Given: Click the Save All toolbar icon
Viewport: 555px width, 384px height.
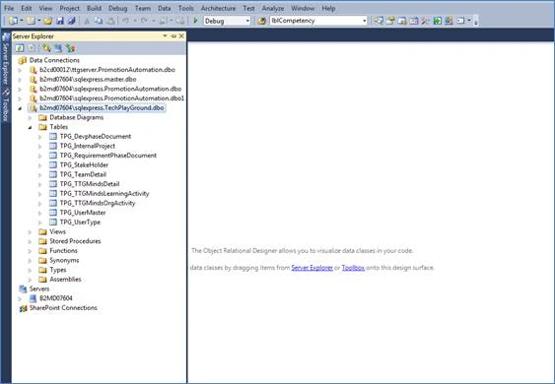Looking at the screenshot, I should [72, 21].
